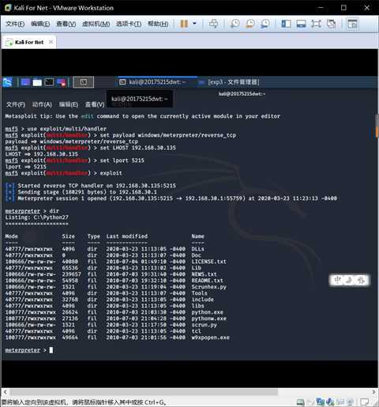This screenshot has height=407, width=379.
Task: Close the Kali For Net tab
Action: [51, 42]
